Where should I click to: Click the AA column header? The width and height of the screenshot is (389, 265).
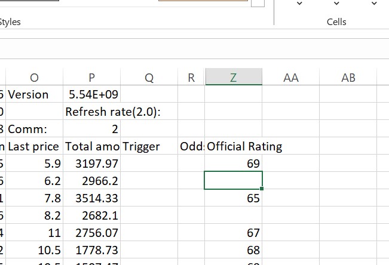pyautogui.click(x=290, y=78)
